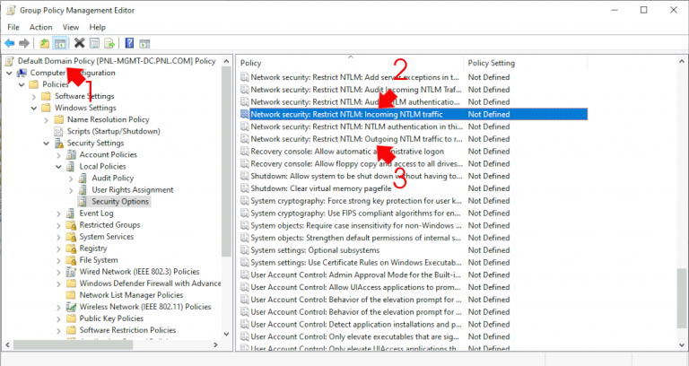Click the Forward arrow toolbar icon
This screenshot has height=366, width=689.
click(x=24, y=42)
